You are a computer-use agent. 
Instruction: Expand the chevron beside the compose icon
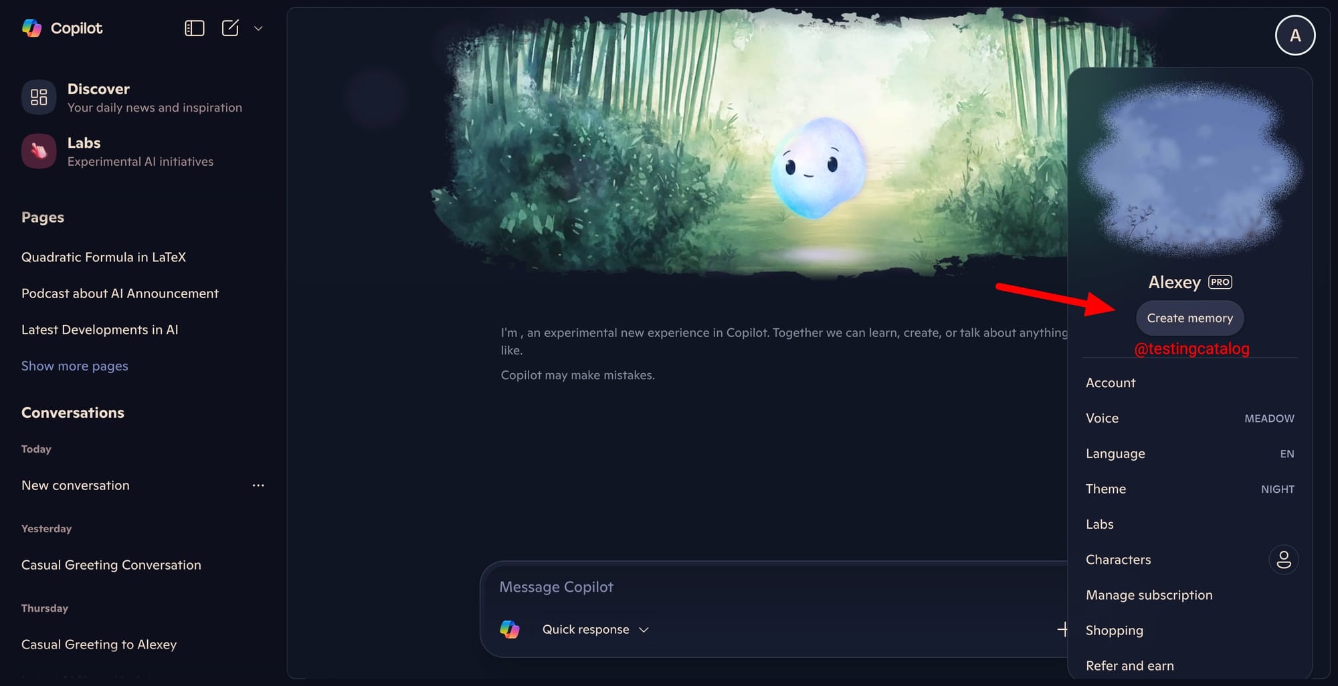(x=258, y=29)
